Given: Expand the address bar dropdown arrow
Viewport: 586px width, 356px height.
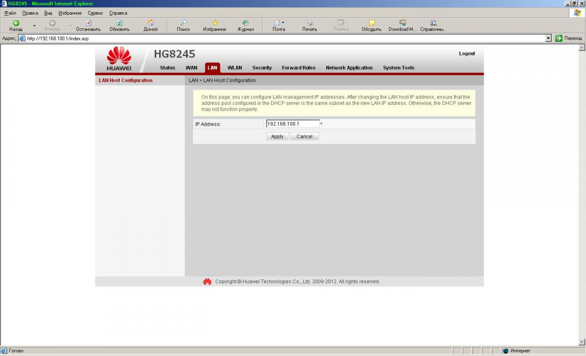Looking at the screenshot, I should coord(548,38).
